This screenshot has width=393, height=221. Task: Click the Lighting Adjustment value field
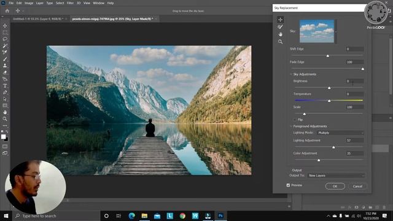tap(355, 141)
